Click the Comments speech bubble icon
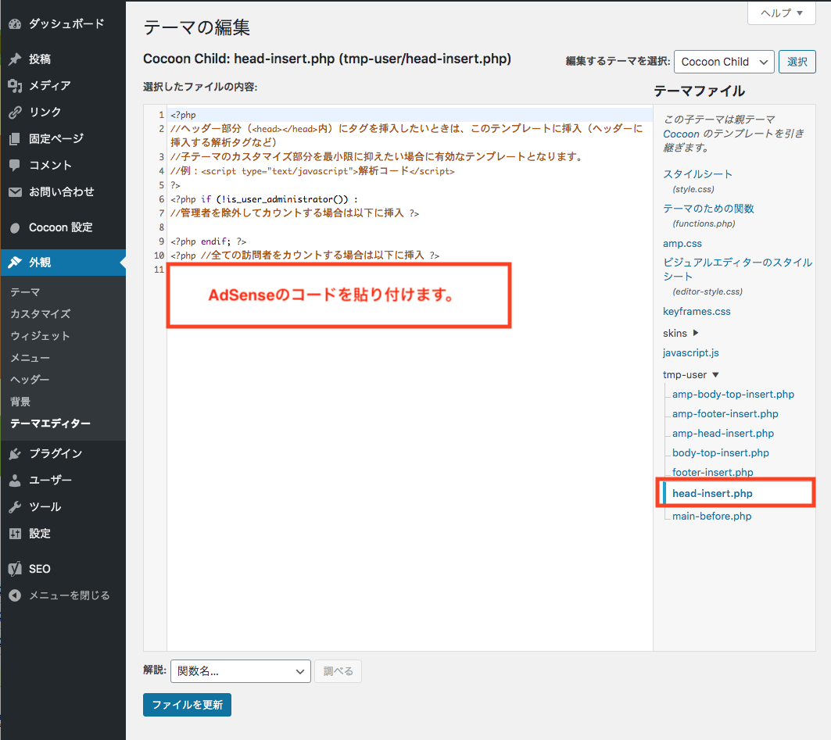Image resolution: width=831 pixels, height=740 pixels. pos(15,165)
